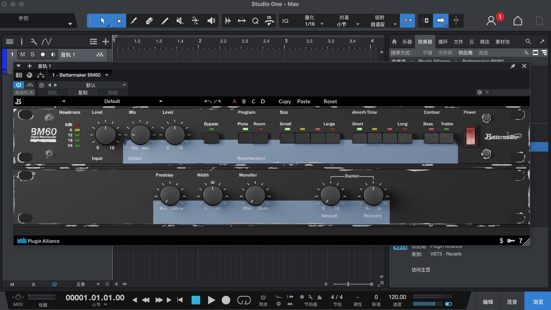Image resolution: width=551 pixels, height=310 pixels.
Task: Open the user account icon
Action: [x=491, y=21]
